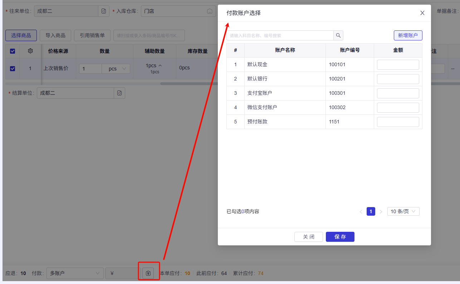The height and width of the screenshot is (284, 460).
Task: Open the pcs unit dropdown
Action: (116, 69)
